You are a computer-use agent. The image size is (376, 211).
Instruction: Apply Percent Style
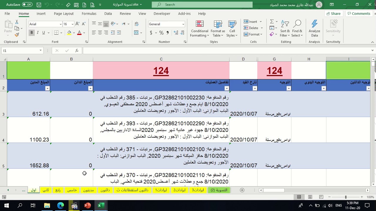click(x=161, y=33)
